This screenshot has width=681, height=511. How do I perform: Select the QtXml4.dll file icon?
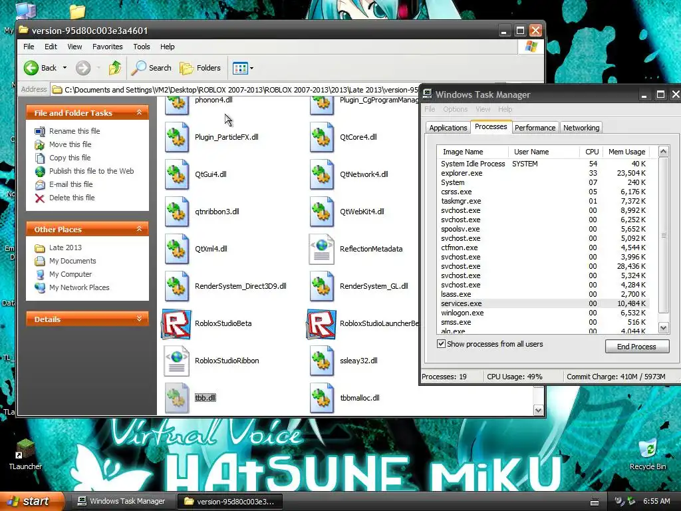177,249
